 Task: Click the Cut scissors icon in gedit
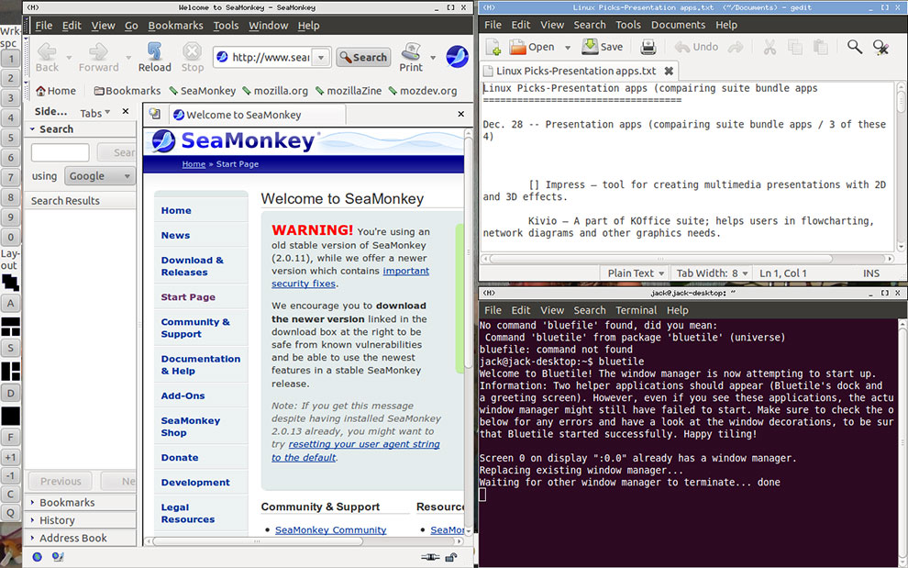click(770, 47)
